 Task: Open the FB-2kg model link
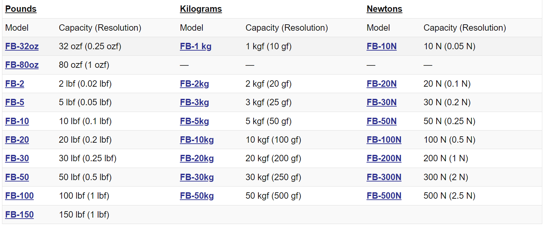[194, 84]
